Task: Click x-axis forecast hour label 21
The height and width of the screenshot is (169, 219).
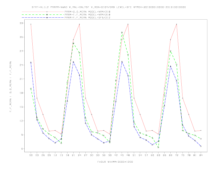Action: coord(74,155)
